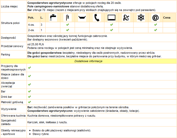This screenshot has height=138, width=177.
Task: Click the water tap amenity icon
Action: coord(53,18)
